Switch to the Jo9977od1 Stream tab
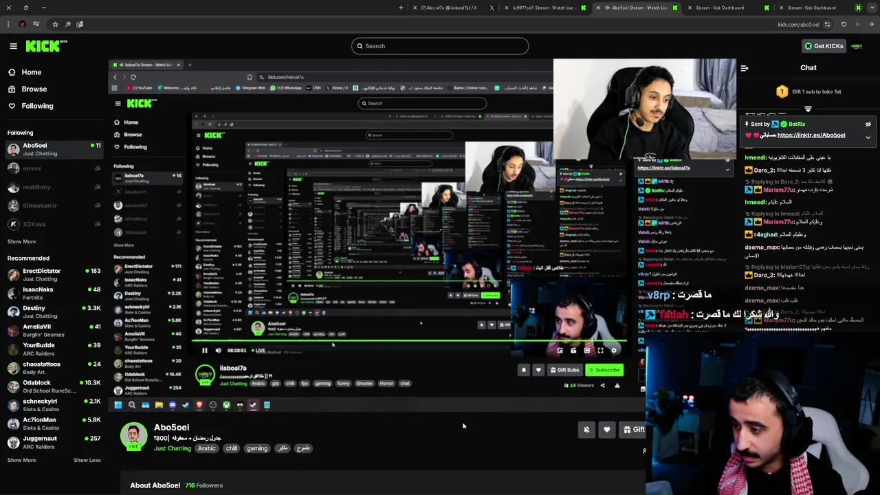 point(542,8)
